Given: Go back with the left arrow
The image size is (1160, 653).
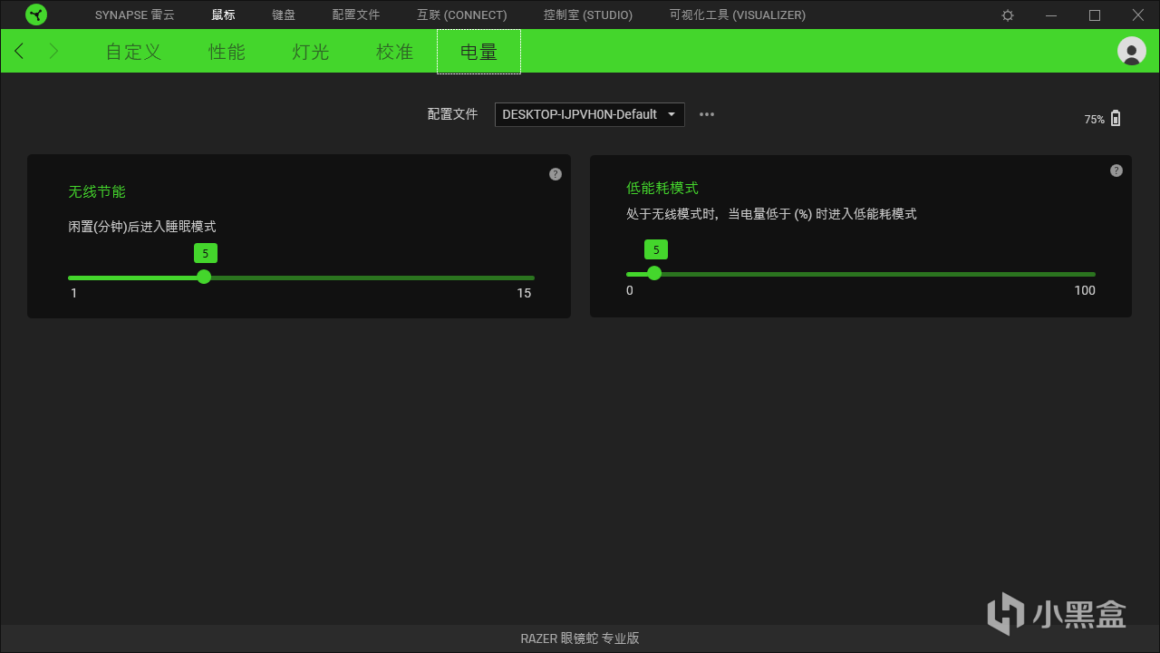Looking at the screenshot, I should 19,51.
